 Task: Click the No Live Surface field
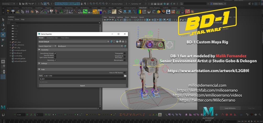[117, 4]
